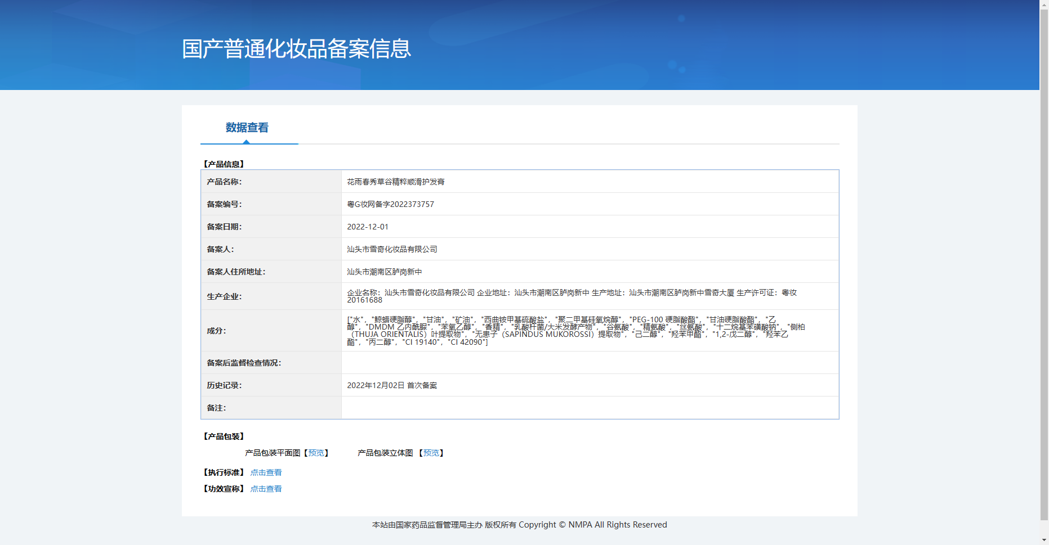Click the scrollbar down arrow
This screenshot has width=1049, height=545.
coord(1044,541)
